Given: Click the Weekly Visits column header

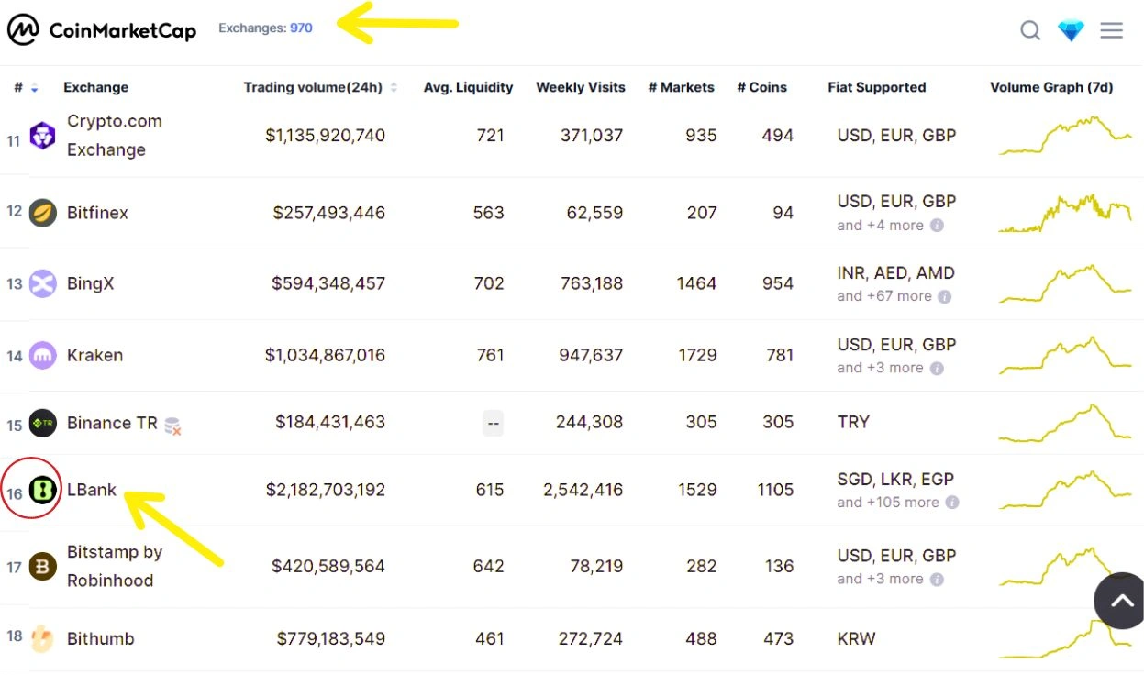Looking at the screenshot, I should point(581,88).
